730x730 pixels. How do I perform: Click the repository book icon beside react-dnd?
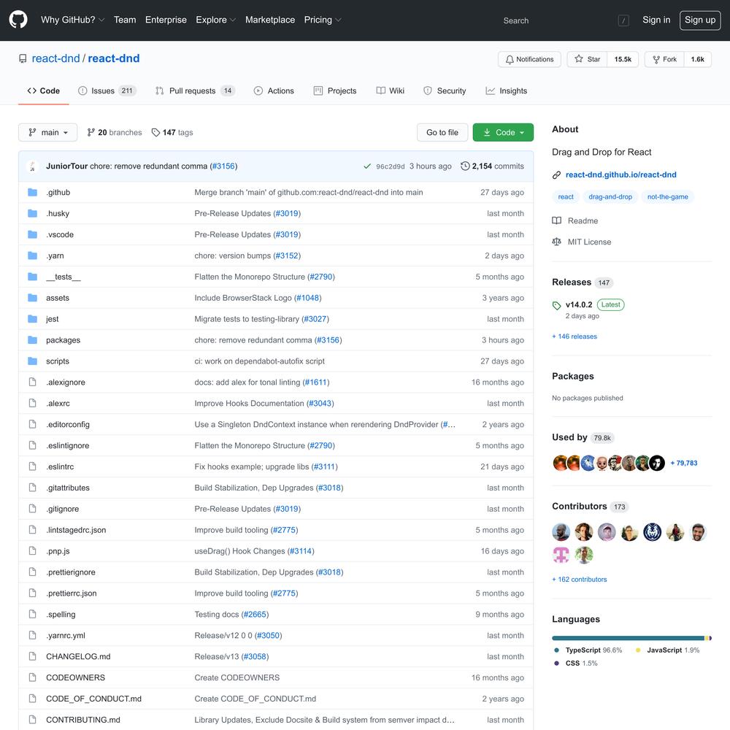[23, 58]
